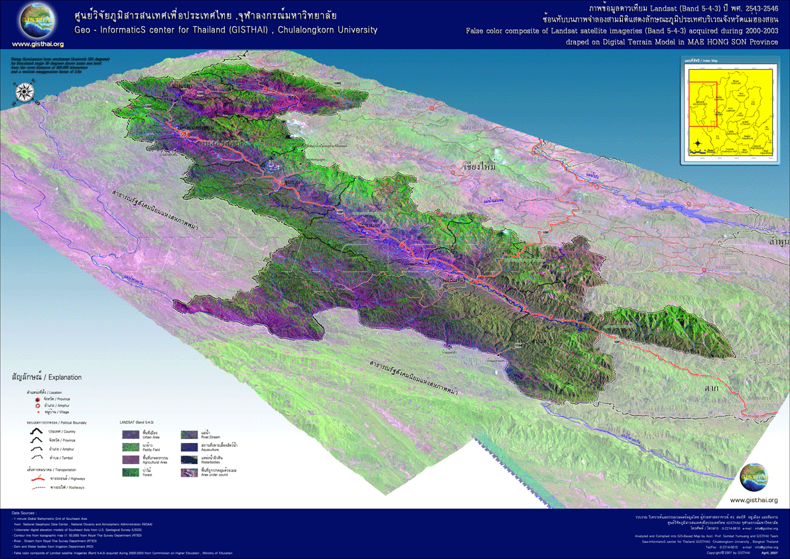The height and width of the screenshot is (559, 790).
Task: Click the 'Paddy Field' legend label
Action: tap(151, 450)
